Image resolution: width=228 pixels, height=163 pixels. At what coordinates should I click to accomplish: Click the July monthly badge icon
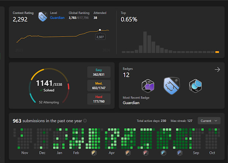pyautogui.click(x=163, y=153)
